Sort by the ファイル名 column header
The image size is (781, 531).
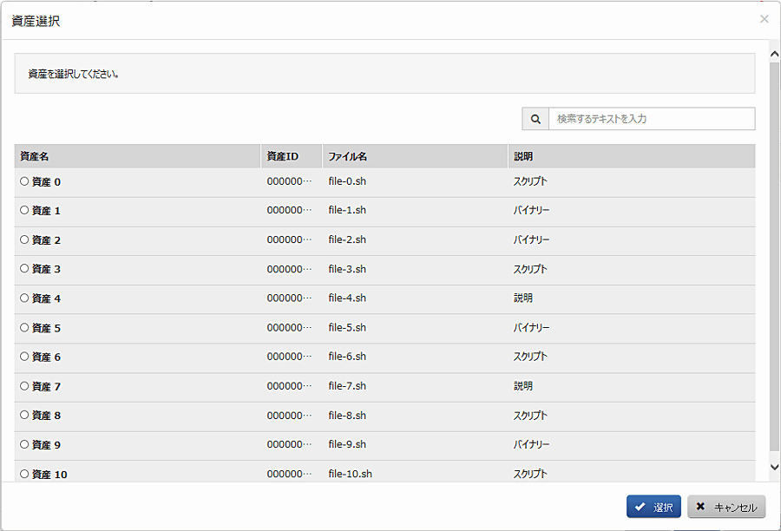[x=347, y=156]
